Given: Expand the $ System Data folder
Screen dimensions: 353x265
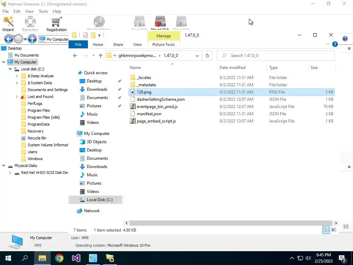Looking at the screenshot, I should 17,83.
